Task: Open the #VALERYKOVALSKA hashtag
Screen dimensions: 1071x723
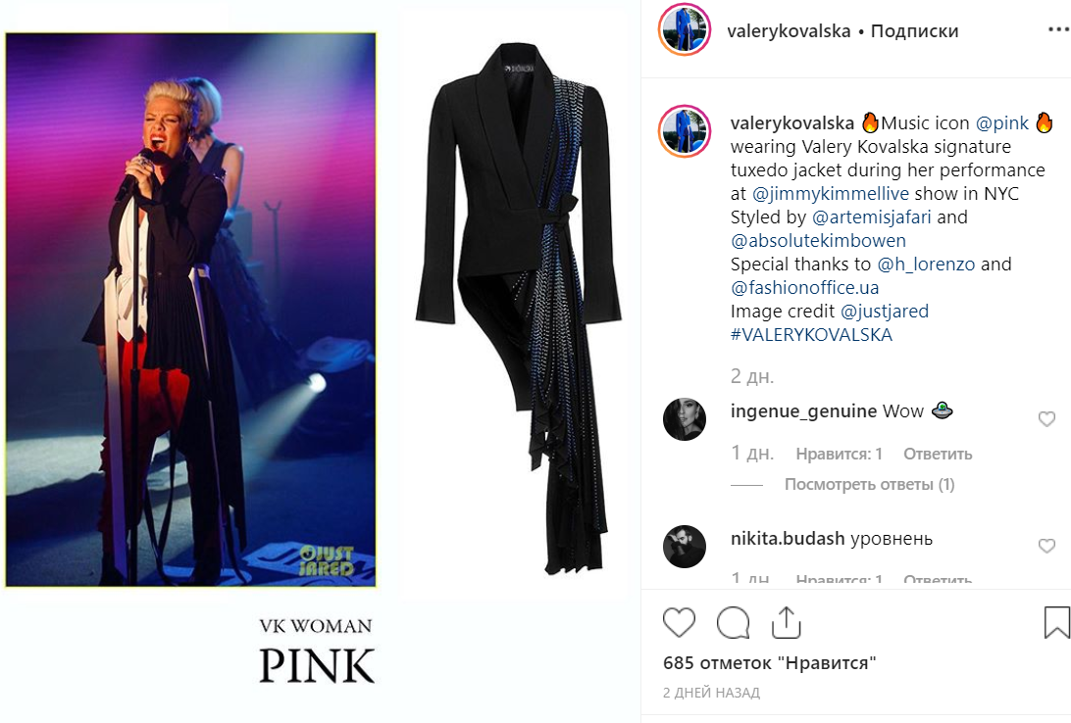Action: [811, 335]
